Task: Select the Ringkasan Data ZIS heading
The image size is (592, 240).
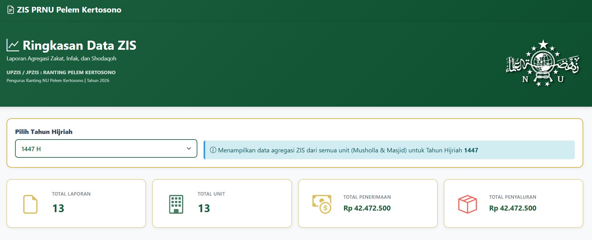Action: pos(79,46)
